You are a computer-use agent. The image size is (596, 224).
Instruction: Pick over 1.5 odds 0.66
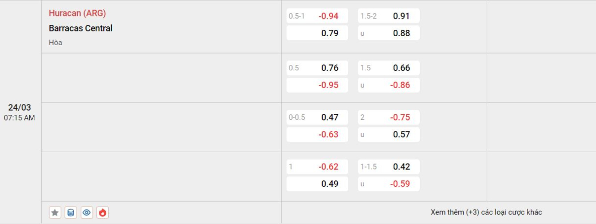[x=389, y=68]
